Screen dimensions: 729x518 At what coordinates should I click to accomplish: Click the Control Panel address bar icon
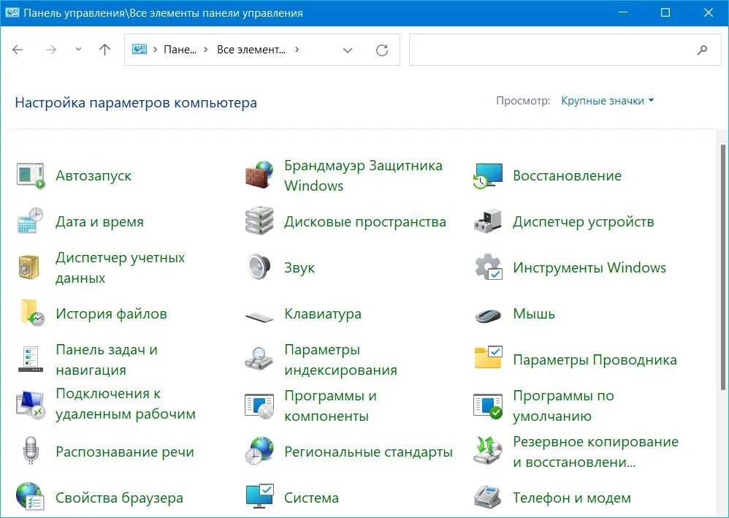point(140,49)
